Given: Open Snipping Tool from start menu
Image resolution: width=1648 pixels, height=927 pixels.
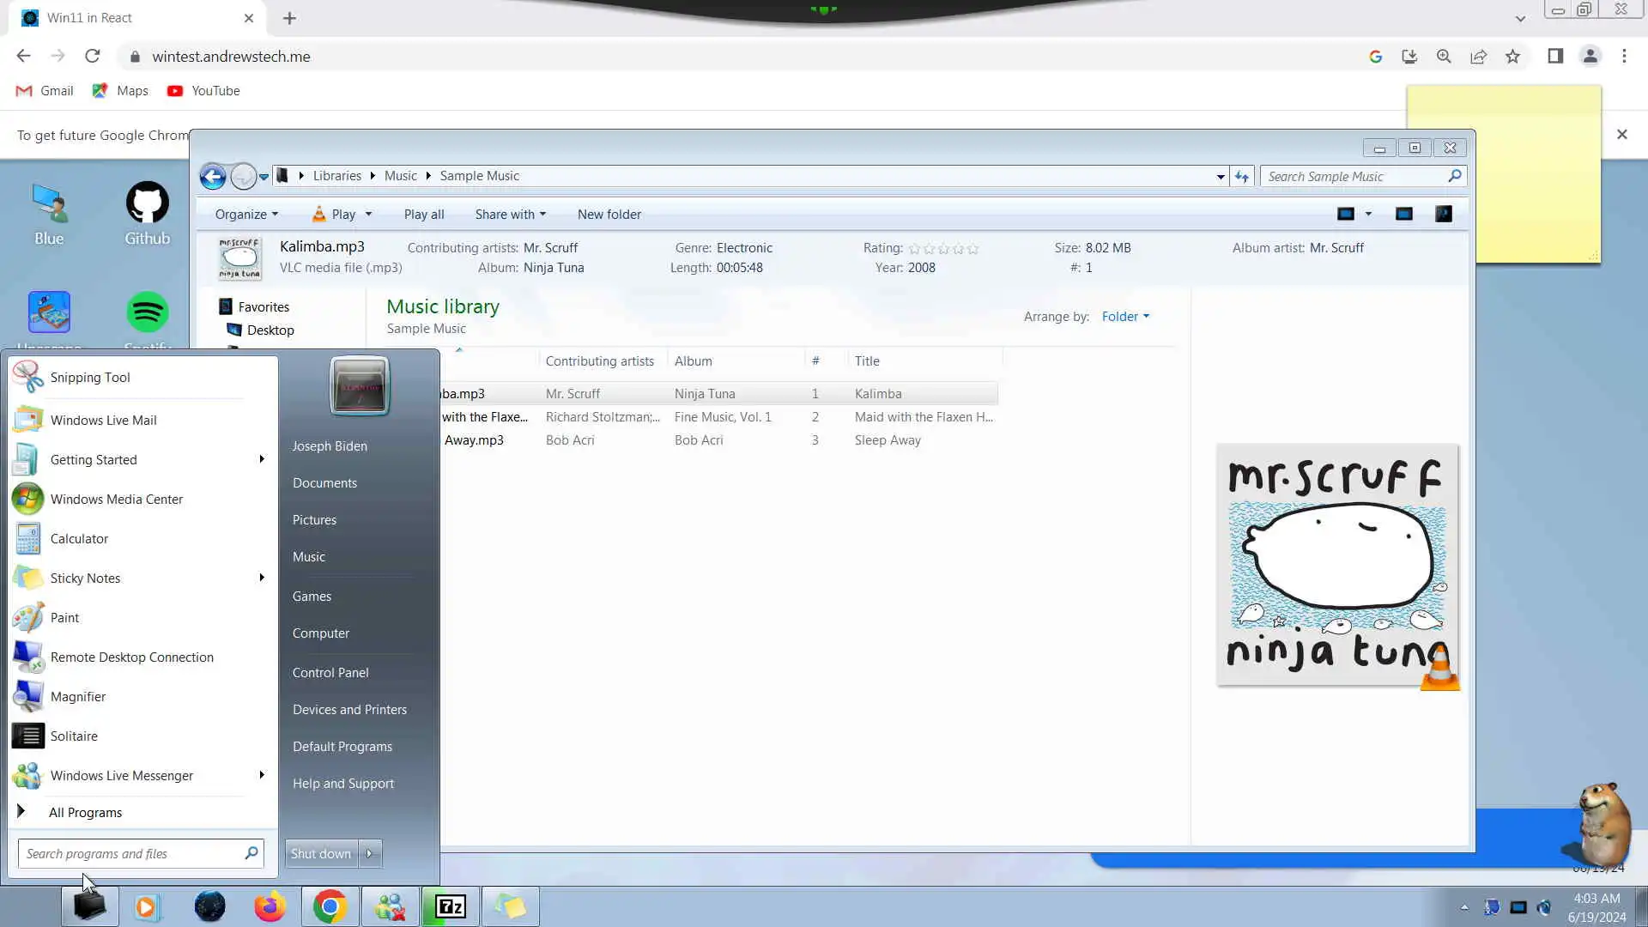Looking at the screenshot, I should (x=89, y=378).
